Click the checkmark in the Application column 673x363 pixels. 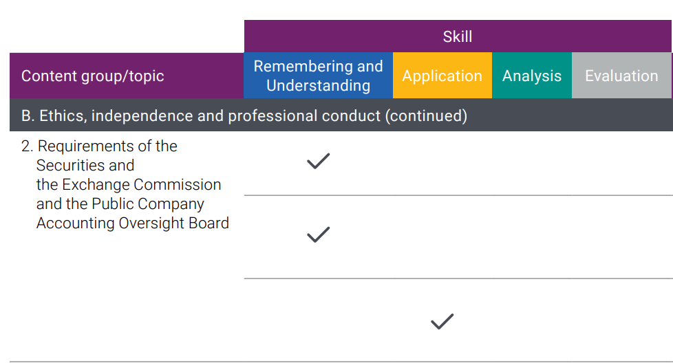point(442,322)
